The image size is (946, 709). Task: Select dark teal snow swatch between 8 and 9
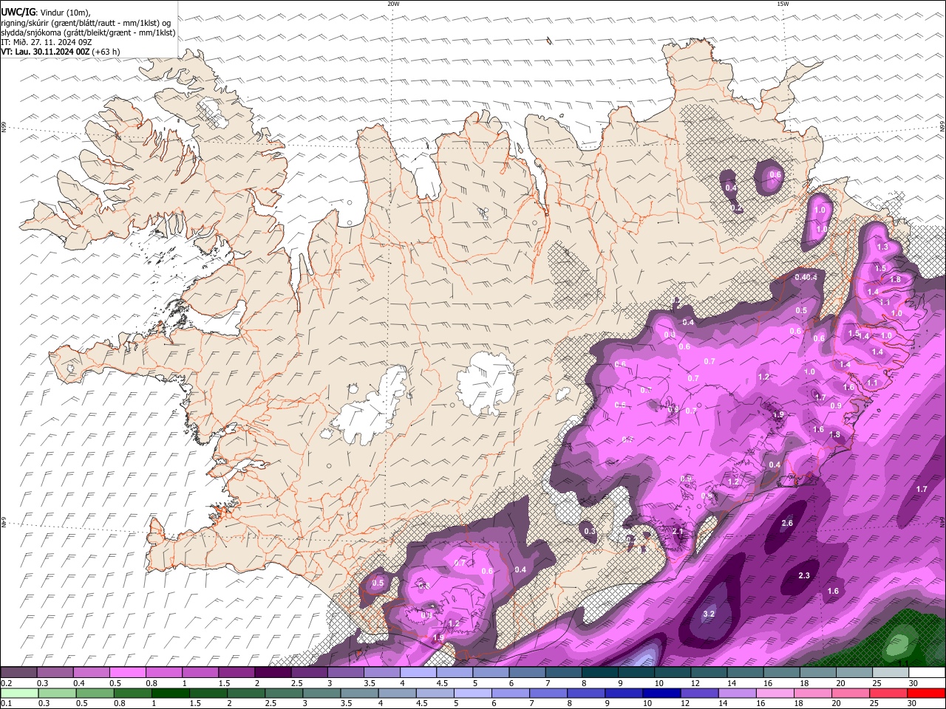[x=599, y=673]
